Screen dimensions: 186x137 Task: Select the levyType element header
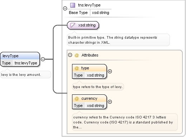tap(20, 56)
